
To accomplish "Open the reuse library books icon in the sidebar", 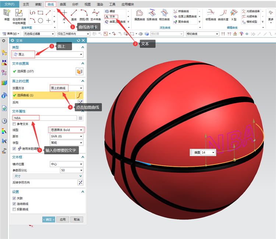I will pos(4,82).
